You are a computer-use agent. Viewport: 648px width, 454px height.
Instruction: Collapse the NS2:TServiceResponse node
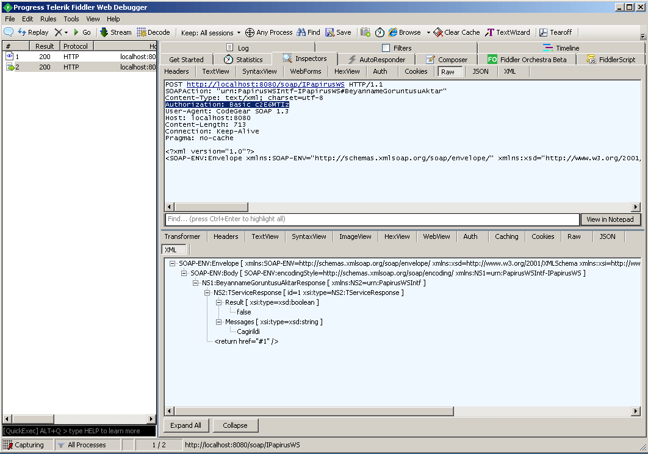(206, 292)
